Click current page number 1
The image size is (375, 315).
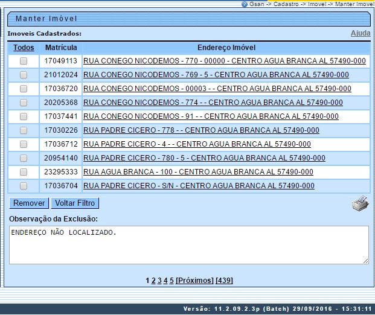coord(147,281)
